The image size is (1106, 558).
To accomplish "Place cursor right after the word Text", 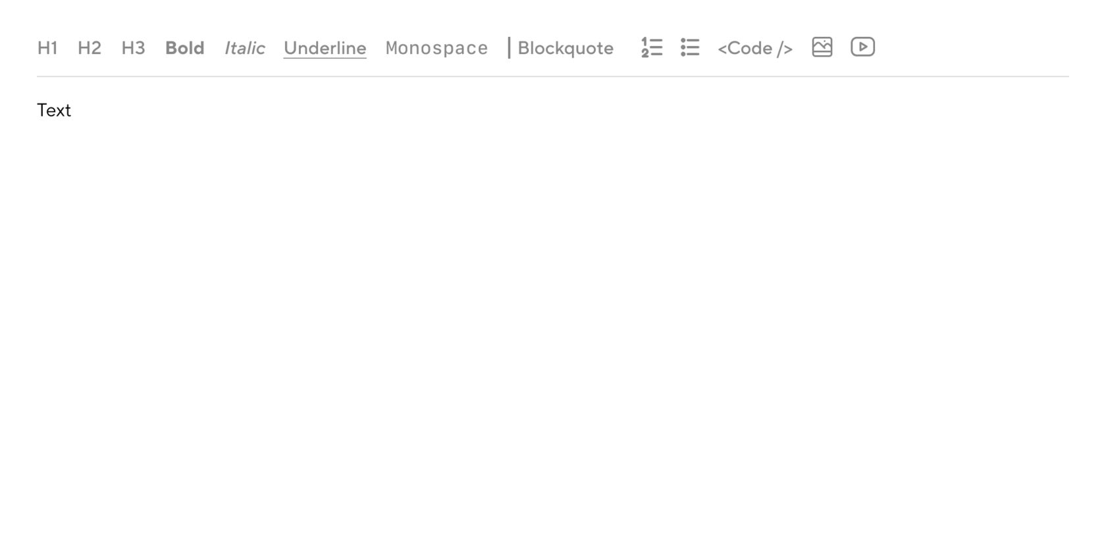I will pyautogui.click(x=72, y=110).
